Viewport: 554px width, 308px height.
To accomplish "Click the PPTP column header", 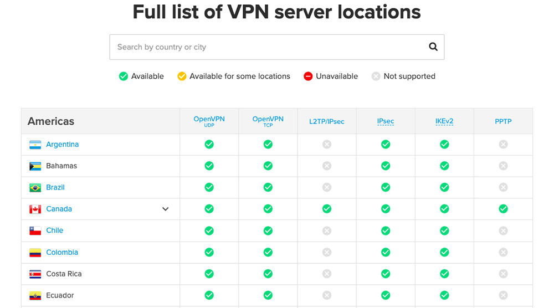I will 503,121.
